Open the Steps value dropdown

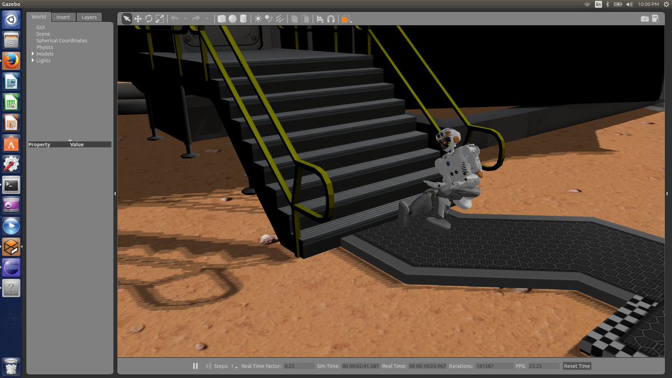pyautogui.click(x=236, y=367)
